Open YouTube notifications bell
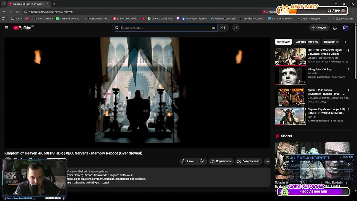This screenshot has width=357, height=201. (x=335, y=28)
